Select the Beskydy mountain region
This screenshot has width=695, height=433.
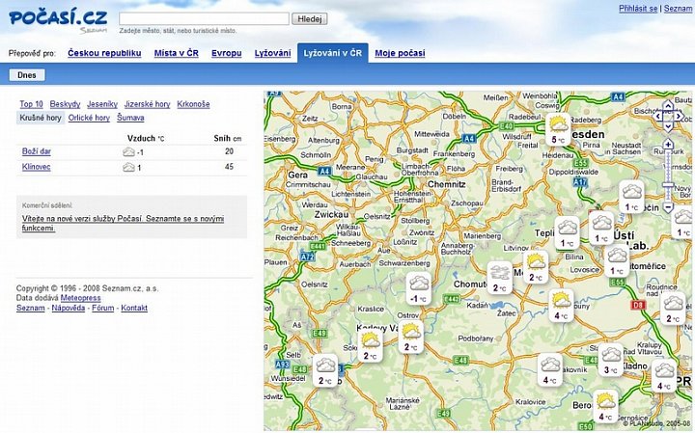click(66, 104)
